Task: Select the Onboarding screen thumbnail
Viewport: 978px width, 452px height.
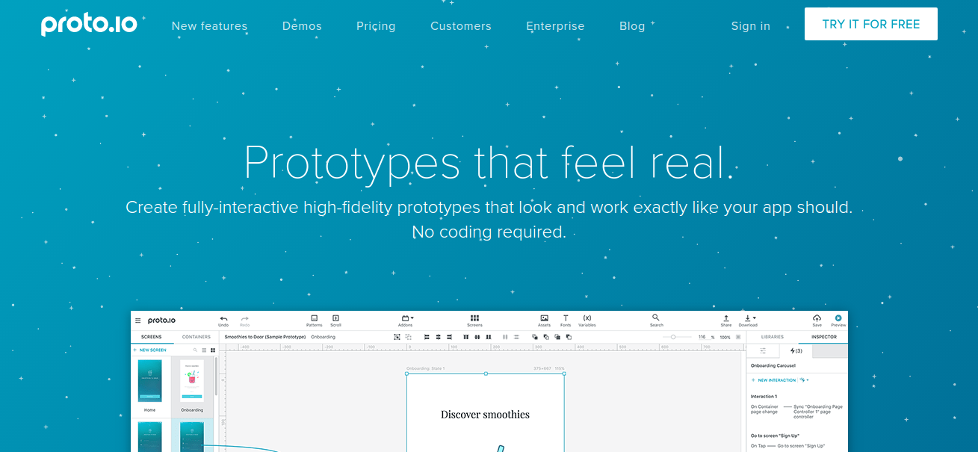Action: click(192, 382)
